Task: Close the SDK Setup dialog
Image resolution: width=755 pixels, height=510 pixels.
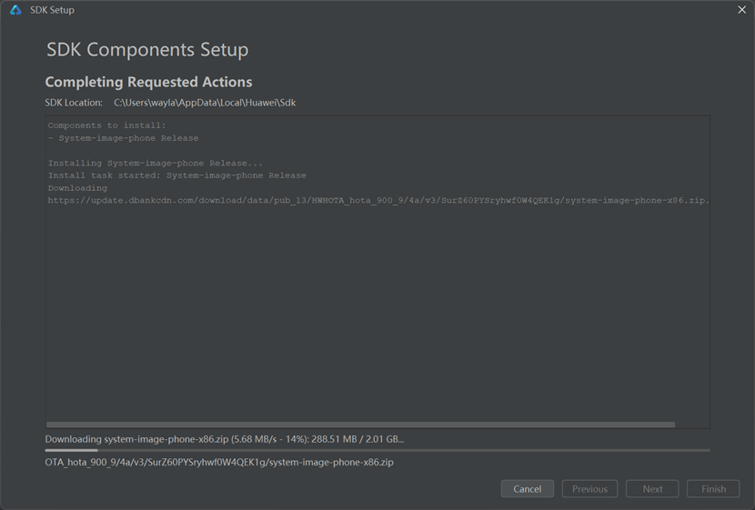Action: coord(742,10)
